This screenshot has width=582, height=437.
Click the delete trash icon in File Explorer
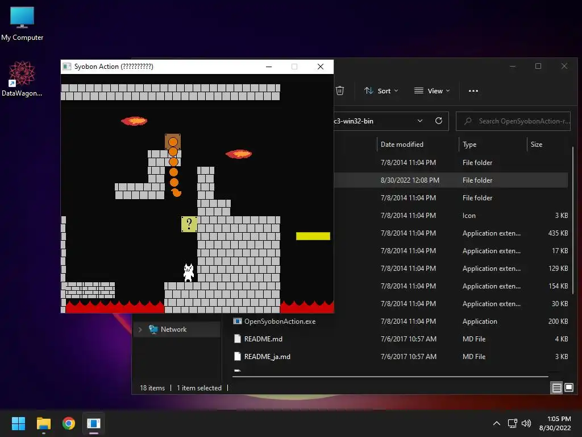(340, 90)
